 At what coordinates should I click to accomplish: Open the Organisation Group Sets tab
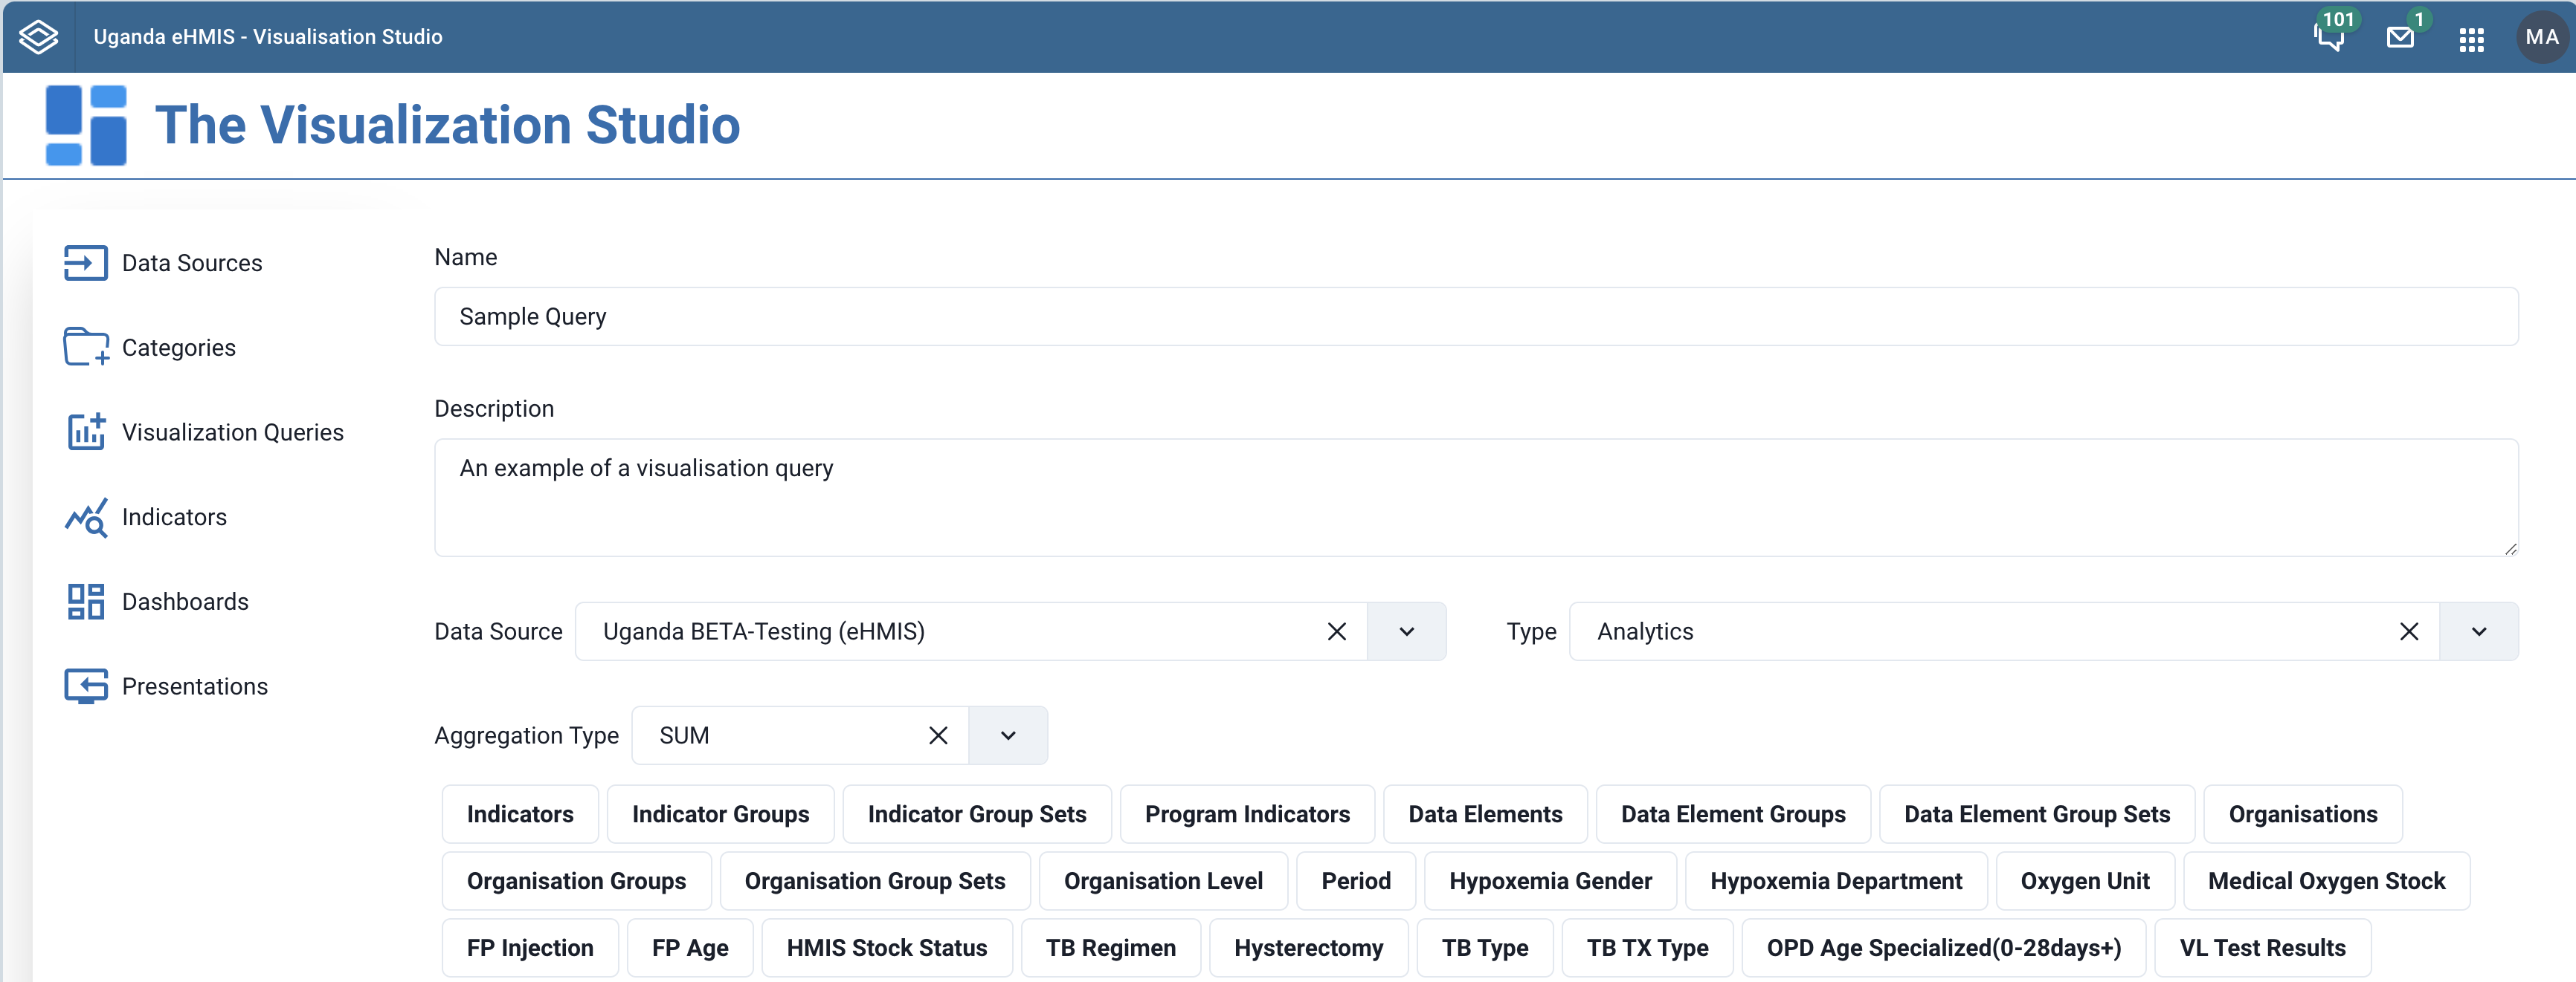(875, 881)
